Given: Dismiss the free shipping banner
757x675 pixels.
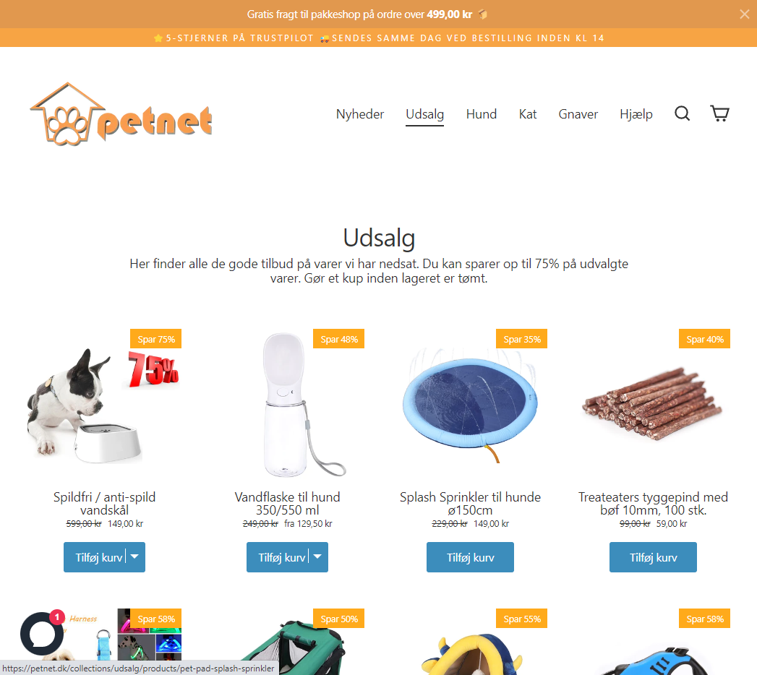Looking at the screenshot, I should click(x=745, y=14).
